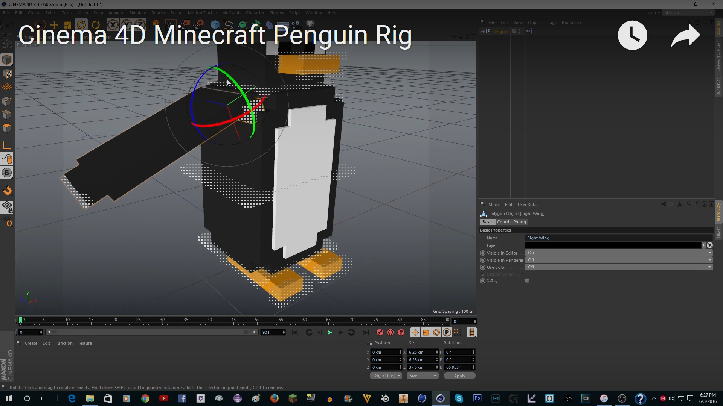Toggle Penguin visibility dots in object manager
This screenshot has height=406, width=723.
519,31
